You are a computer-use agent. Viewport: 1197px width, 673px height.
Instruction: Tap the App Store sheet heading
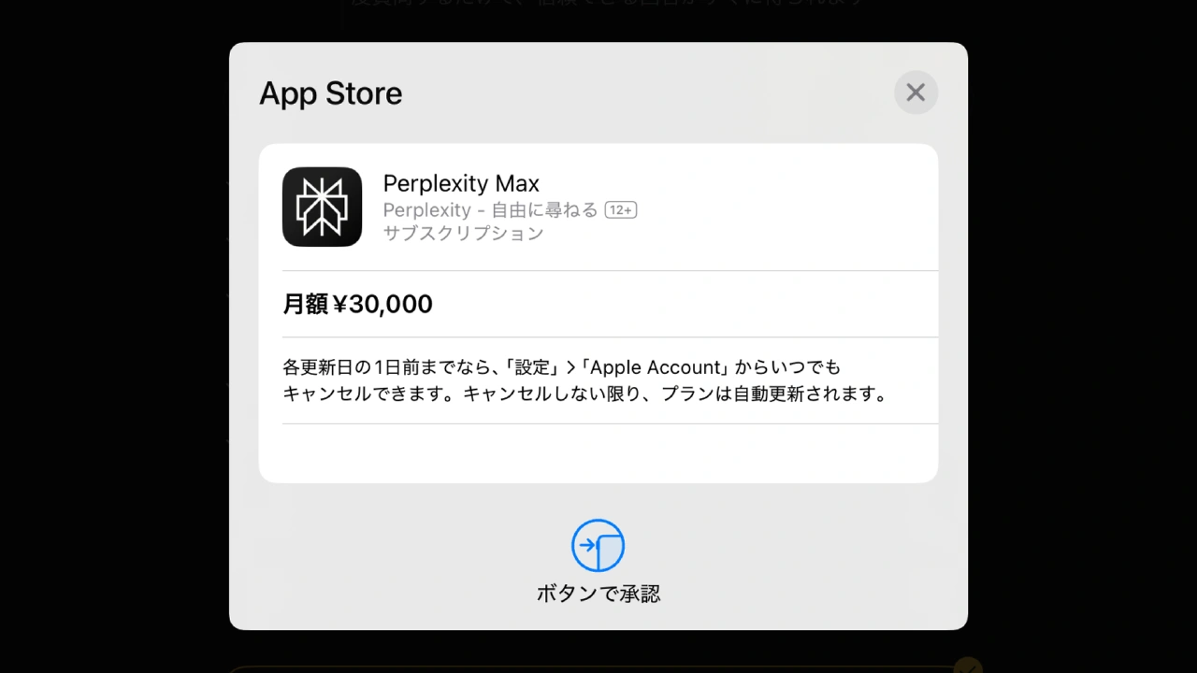coord(331,93)
